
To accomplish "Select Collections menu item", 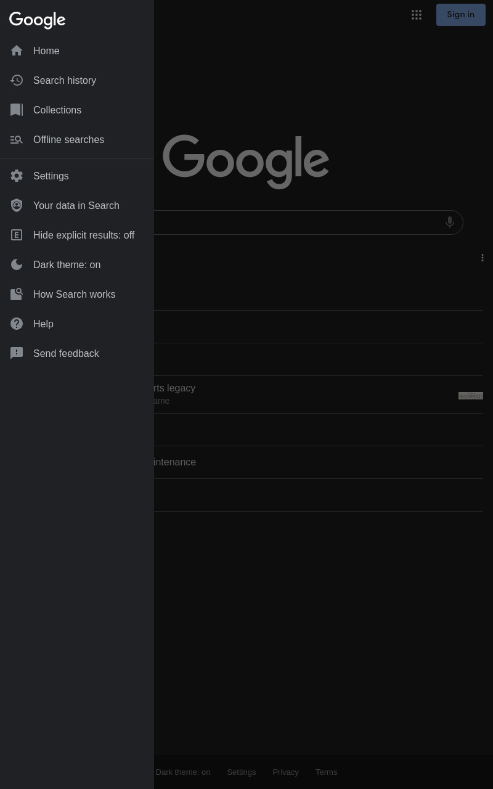I will pyautogui.click(x=77, y=110).
